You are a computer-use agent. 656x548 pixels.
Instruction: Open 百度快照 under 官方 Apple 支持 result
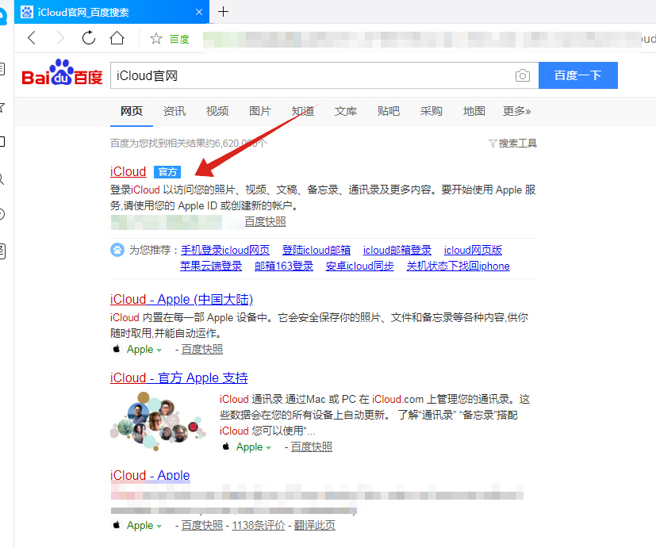coord(311,446)
